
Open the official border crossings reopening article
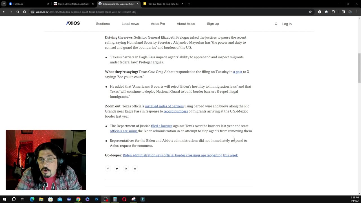(x=180, y=155)
